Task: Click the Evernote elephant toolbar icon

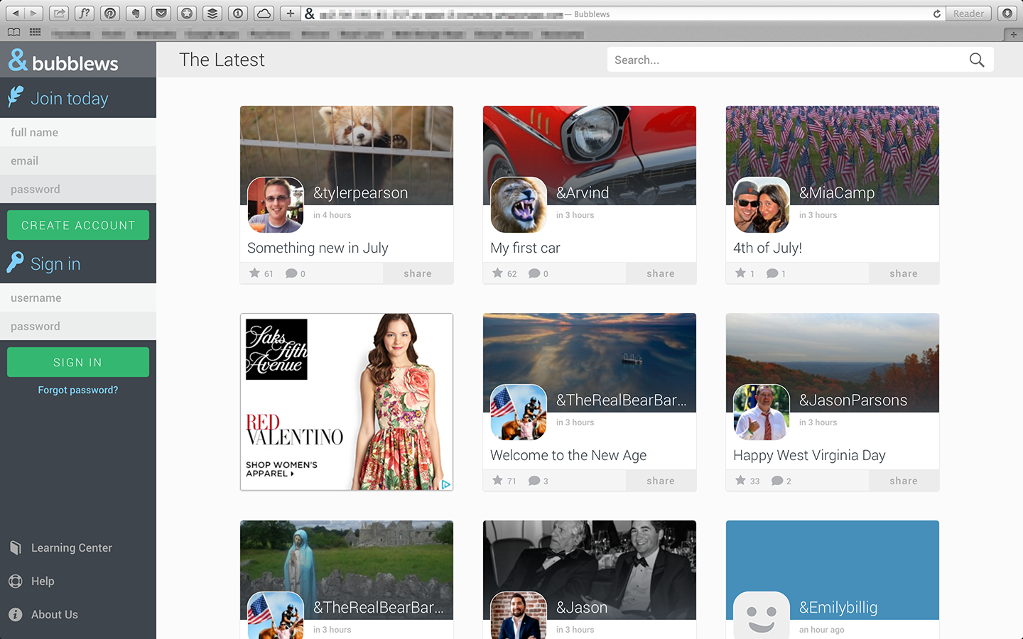Action: (136, 13)
